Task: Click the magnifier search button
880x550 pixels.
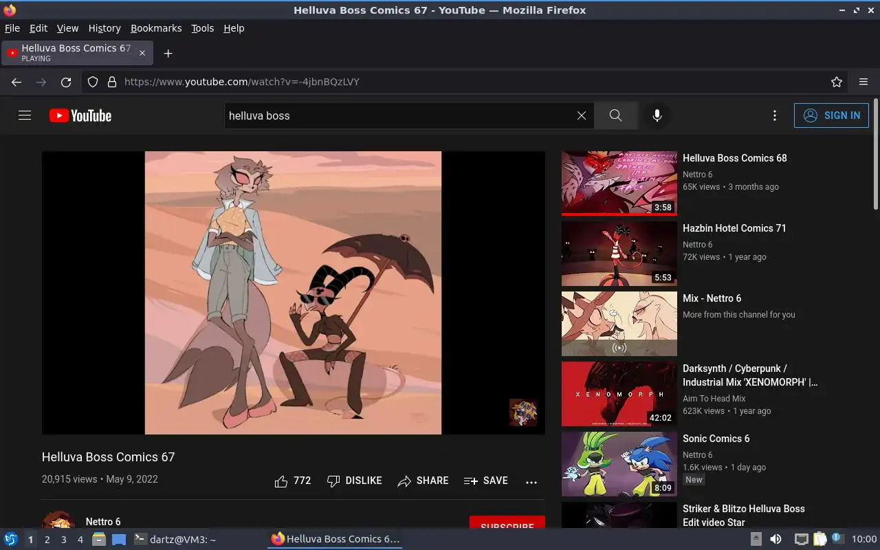Action: pos(615,115)
